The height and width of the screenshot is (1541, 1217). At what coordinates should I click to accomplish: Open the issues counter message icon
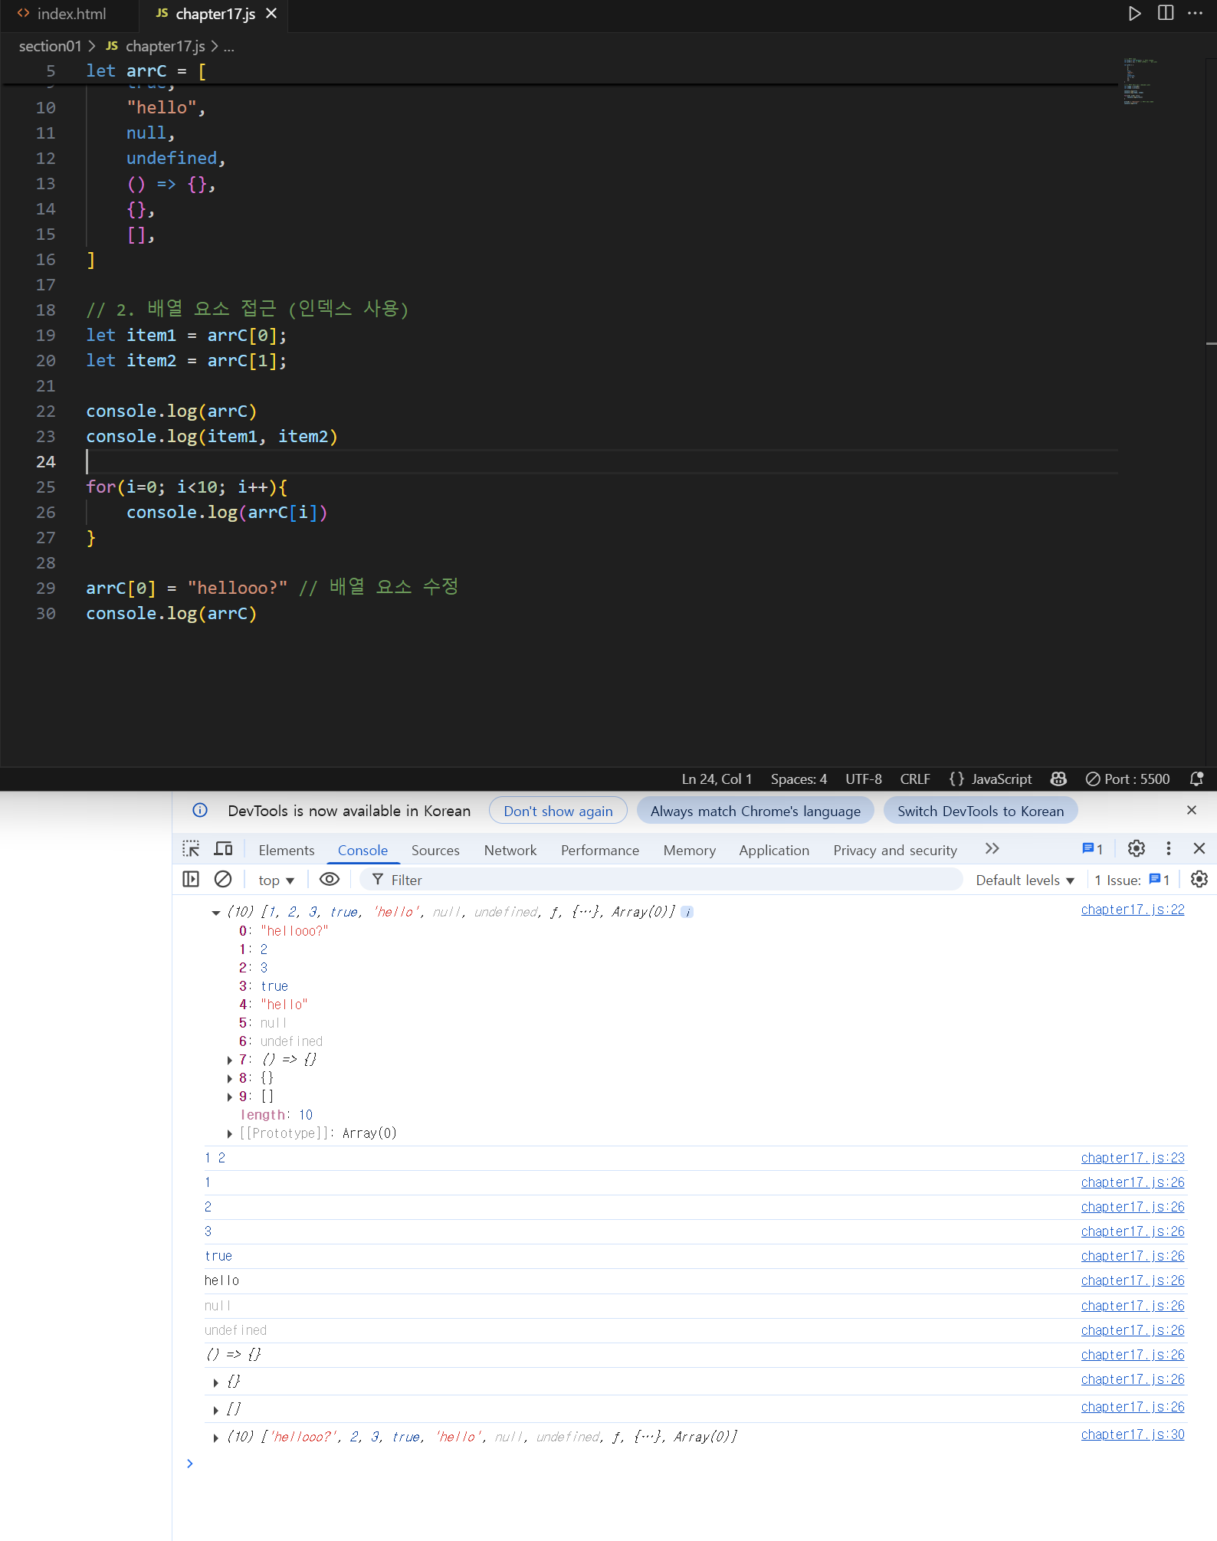tap(1092, 849)
